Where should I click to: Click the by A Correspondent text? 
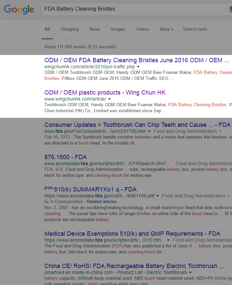tap(64, 201)
